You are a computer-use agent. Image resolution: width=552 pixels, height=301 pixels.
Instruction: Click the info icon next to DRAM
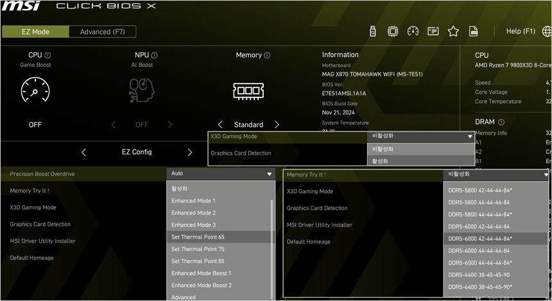coord(501,122)
